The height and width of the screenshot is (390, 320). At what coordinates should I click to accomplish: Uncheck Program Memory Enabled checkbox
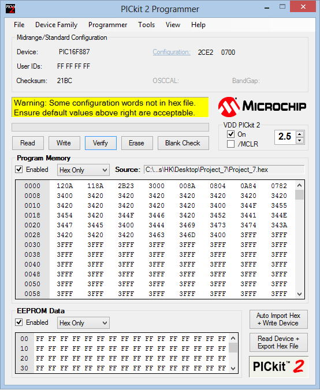(19, 170)
